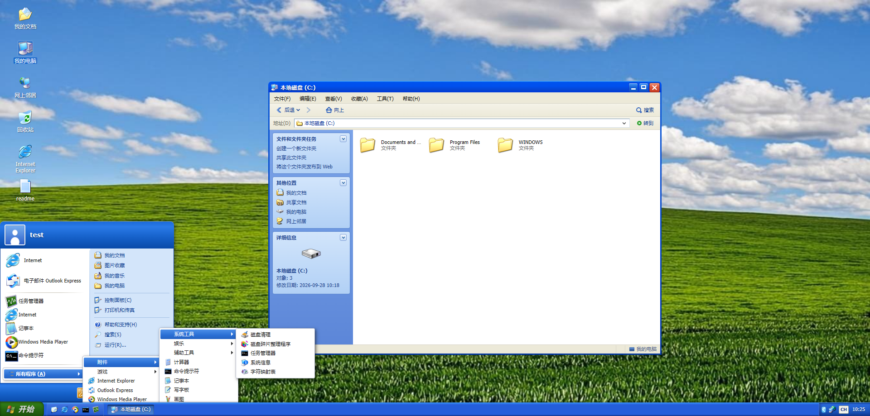Open the address bar dropdown arrow
Image resolution: width=870 pixels, height=416 pixels.
tap(624, 123)
